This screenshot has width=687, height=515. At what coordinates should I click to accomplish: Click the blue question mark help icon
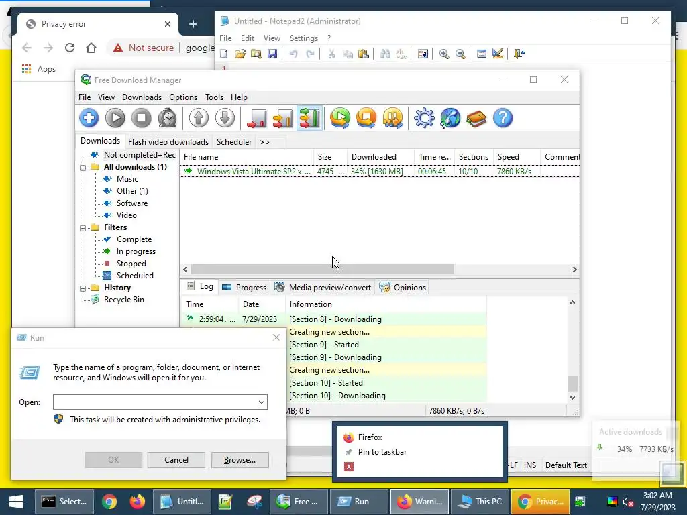tap(503, 118)
